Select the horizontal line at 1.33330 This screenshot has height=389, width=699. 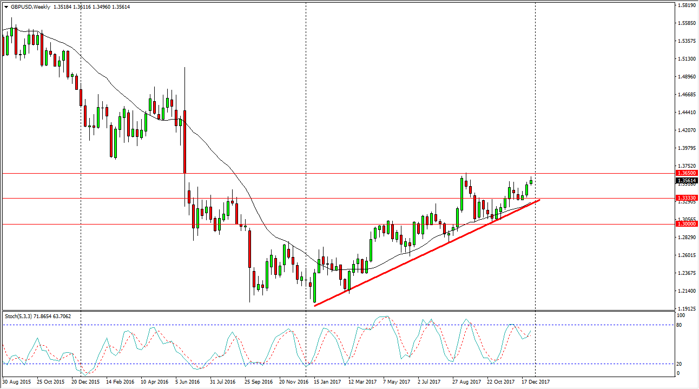tap(325, 198)
